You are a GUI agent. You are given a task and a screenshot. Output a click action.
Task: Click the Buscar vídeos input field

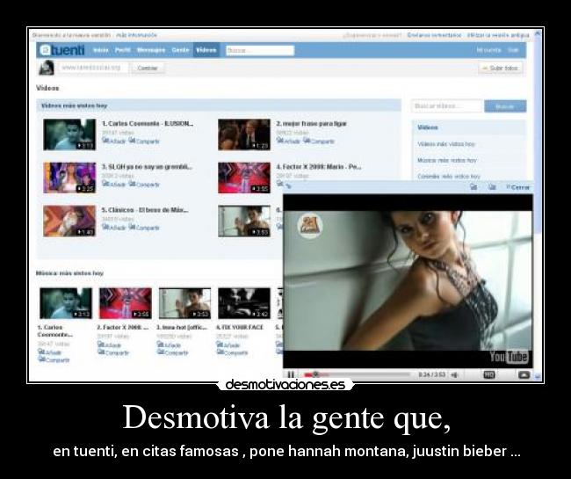click(x=446, y=106)
